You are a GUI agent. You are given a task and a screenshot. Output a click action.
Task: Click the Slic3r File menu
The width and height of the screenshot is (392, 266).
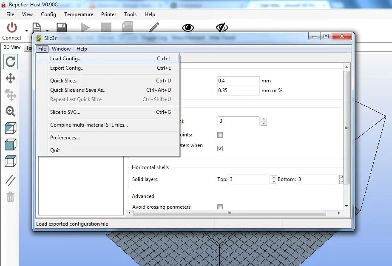tap(42, 49)
